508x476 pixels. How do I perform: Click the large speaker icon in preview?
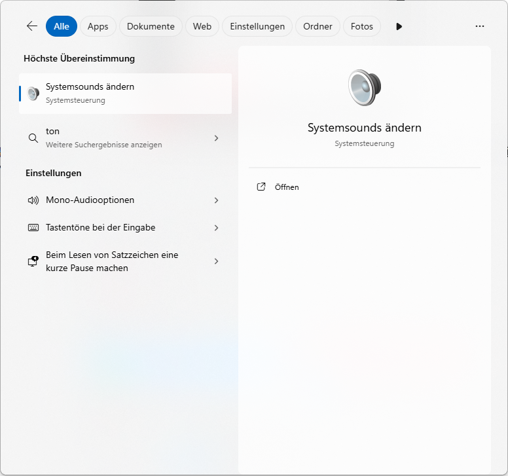(365, 88)
